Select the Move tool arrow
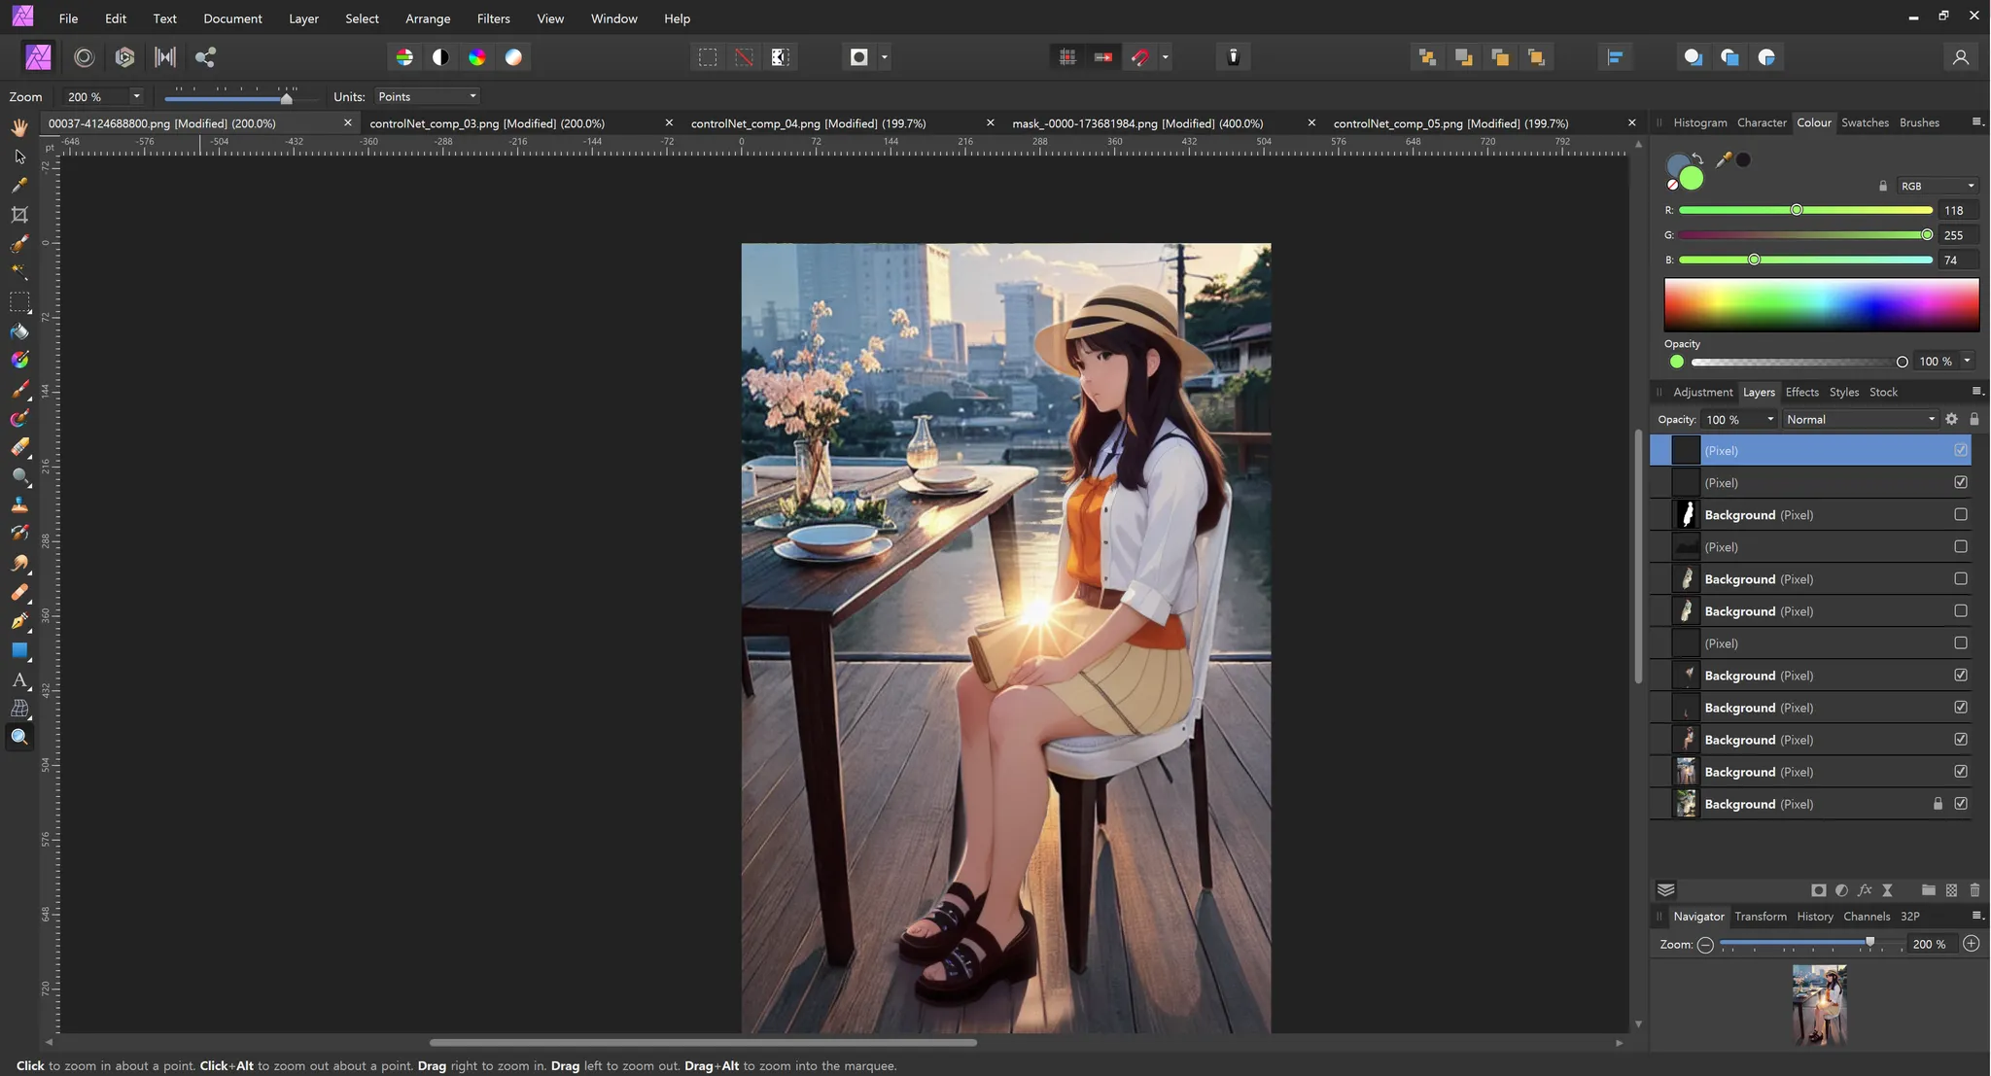Image resolution: width=1991 pixels, height=1076 pixels. pyautogui.click(x=19, y=156)
